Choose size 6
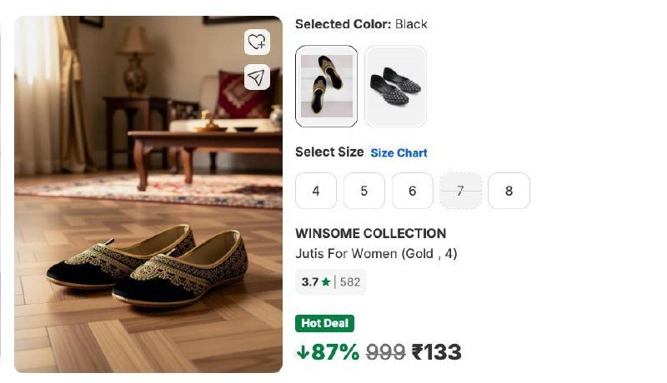Viewport: 667px width, 383px height. 412,191
